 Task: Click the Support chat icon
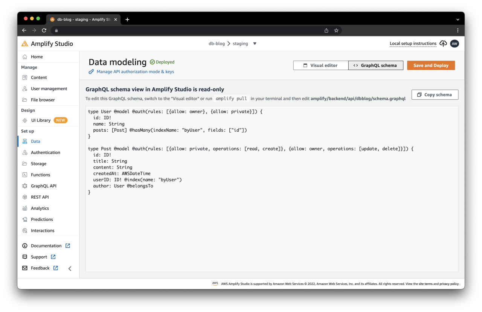(25, 257)
